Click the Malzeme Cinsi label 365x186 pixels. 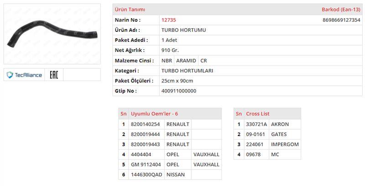point(134,60)
